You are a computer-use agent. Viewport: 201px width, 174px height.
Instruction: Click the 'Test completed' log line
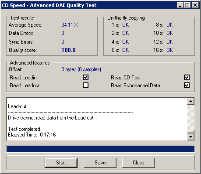(x=24, y=129)
